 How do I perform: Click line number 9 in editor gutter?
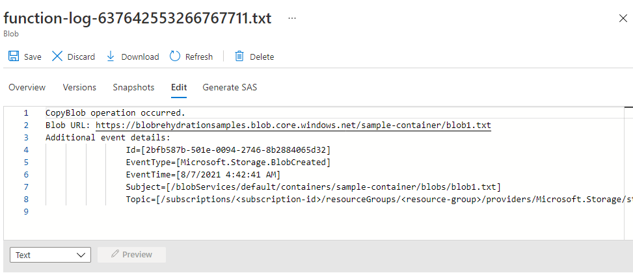(x=25, y=212)
